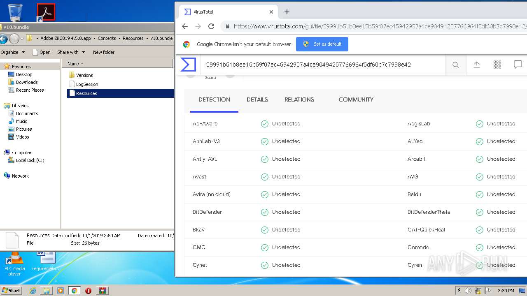This screenshot has height=296, width=527.
Task: Click the Chrome taskbar icon
Action: coord(75,291)
